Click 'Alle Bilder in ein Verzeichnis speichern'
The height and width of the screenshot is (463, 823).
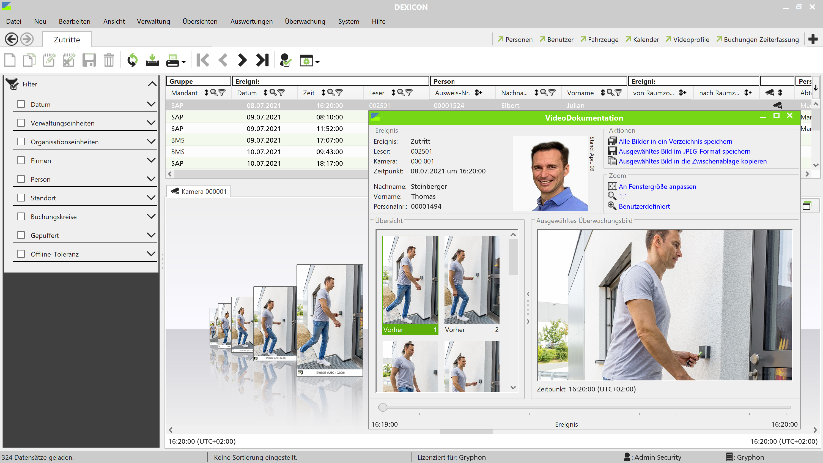pos(675,141)
